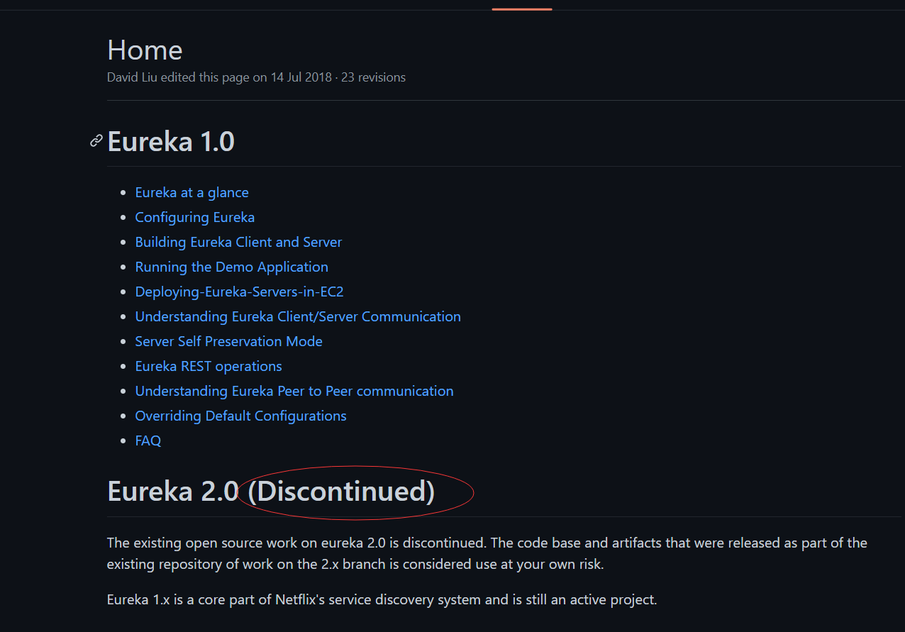The image size is (905, 632).
Task: Visit the Running the Demo Application link
Action: (x=231, y=267)
